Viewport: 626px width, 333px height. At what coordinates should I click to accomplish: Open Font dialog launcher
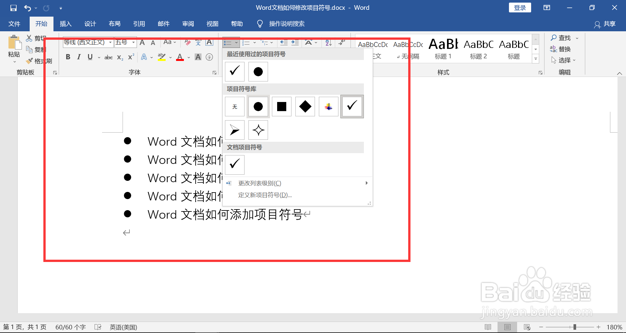tap(215, 73)
